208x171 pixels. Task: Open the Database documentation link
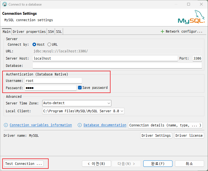[x=105, y=125]
